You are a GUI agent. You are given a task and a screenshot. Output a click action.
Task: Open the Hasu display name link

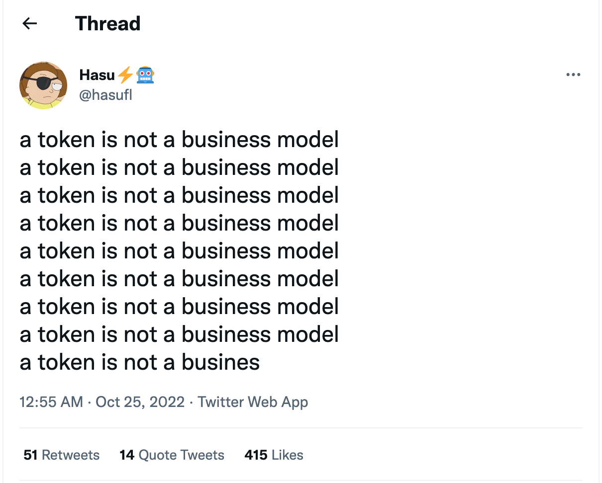point(97,76)
